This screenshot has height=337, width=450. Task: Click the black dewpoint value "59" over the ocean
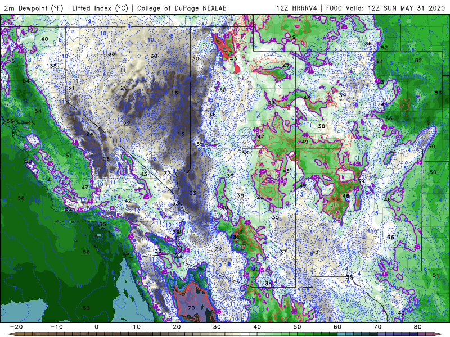86,308
